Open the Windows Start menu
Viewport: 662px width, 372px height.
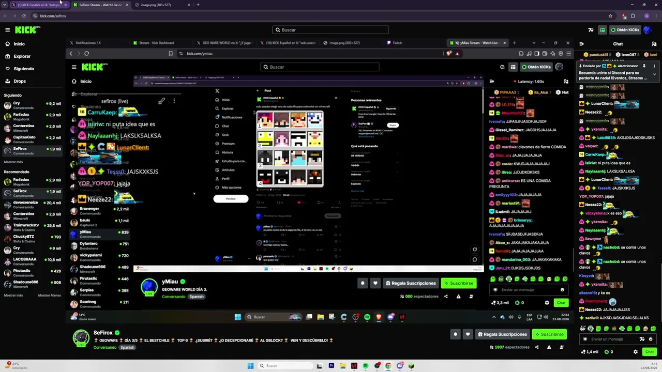[x=251, y=366]
